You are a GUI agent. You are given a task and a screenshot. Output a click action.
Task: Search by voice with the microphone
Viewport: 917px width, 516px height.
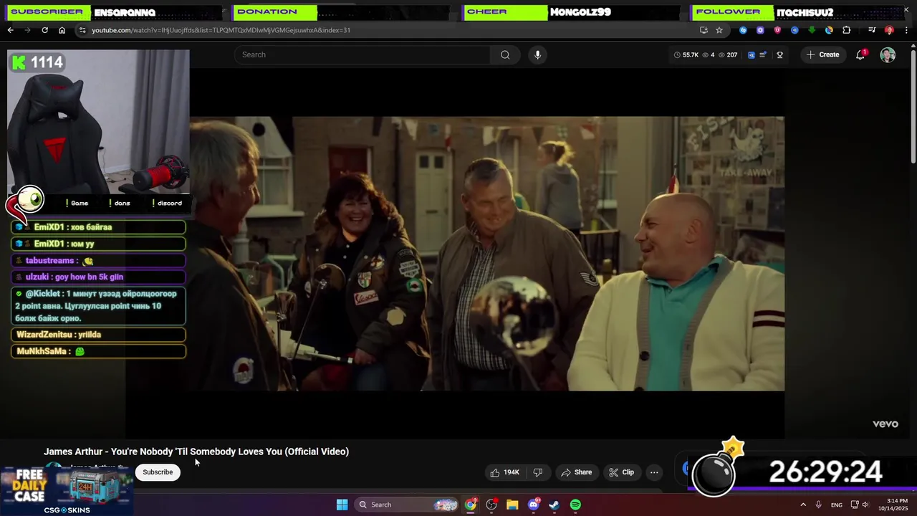point(537,54)
